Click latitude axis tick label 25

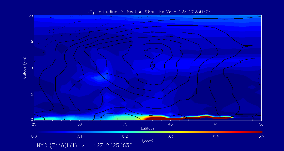point(34,124)
